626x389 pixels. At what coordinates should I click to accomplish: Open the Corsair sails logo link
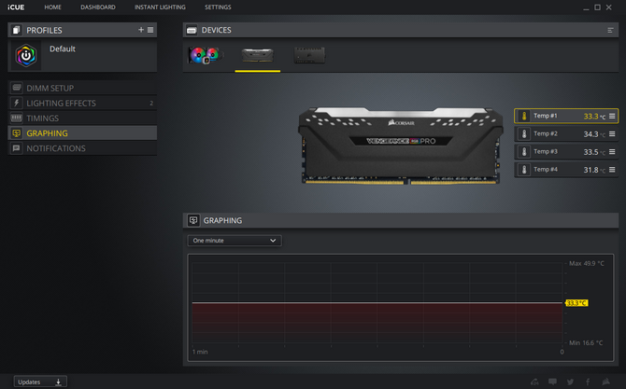point(606,382)
